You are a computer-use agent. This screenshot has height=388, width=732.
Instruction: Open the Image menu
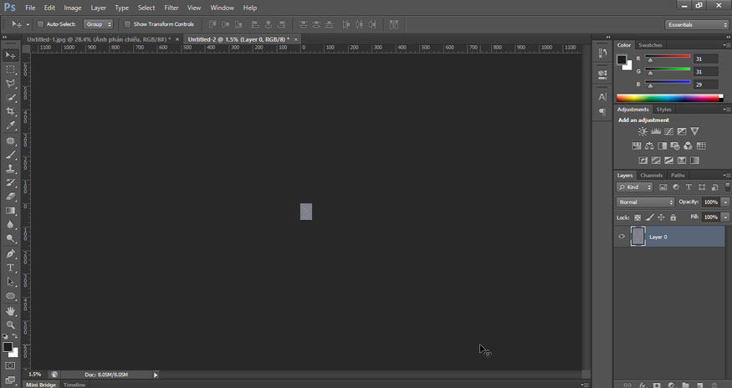[x=72, y=8]
